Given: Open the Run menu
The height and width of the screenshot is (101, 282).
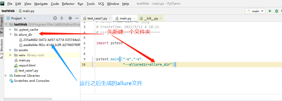Looking at the screenshot, I should pyautogui.click(x=80, y=4).
